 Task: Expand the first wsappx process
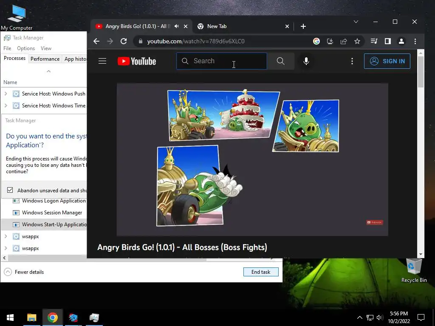[x=6, y=236]
